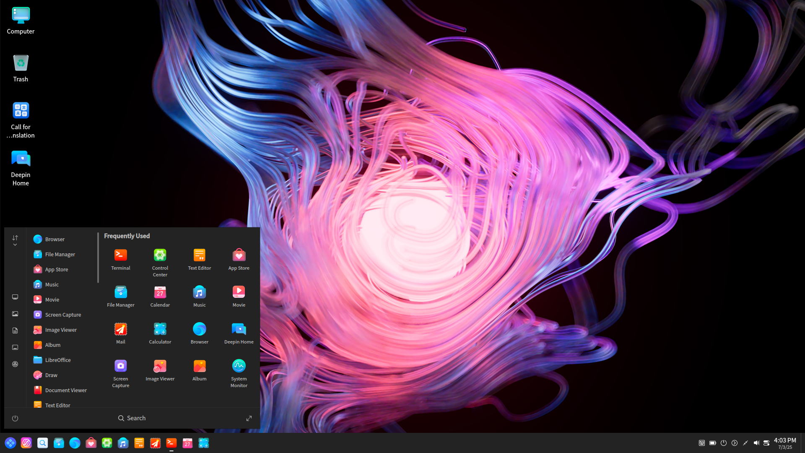
Task: Click the launcher Search field
Action: [x=132, y=418]
